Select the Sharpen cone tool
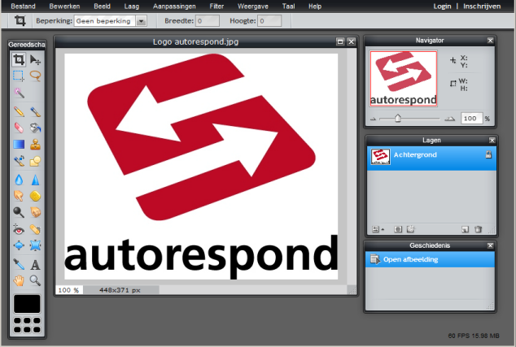The height and width of the screenshot is (347, 516). coord(35,180)
